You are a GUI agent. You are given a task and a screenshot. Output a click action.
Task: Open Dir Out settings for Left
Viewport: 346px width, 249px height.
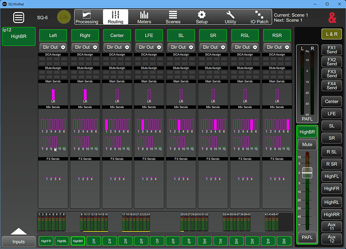54,47
